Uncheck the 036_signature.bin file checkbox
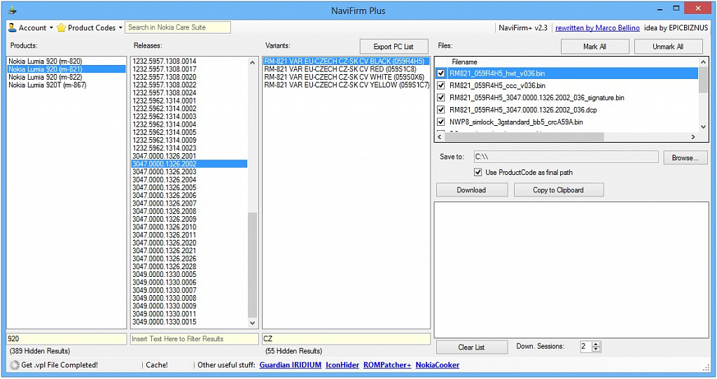The height and width of the screenshot is (379, 717). [x=441, y=97]
